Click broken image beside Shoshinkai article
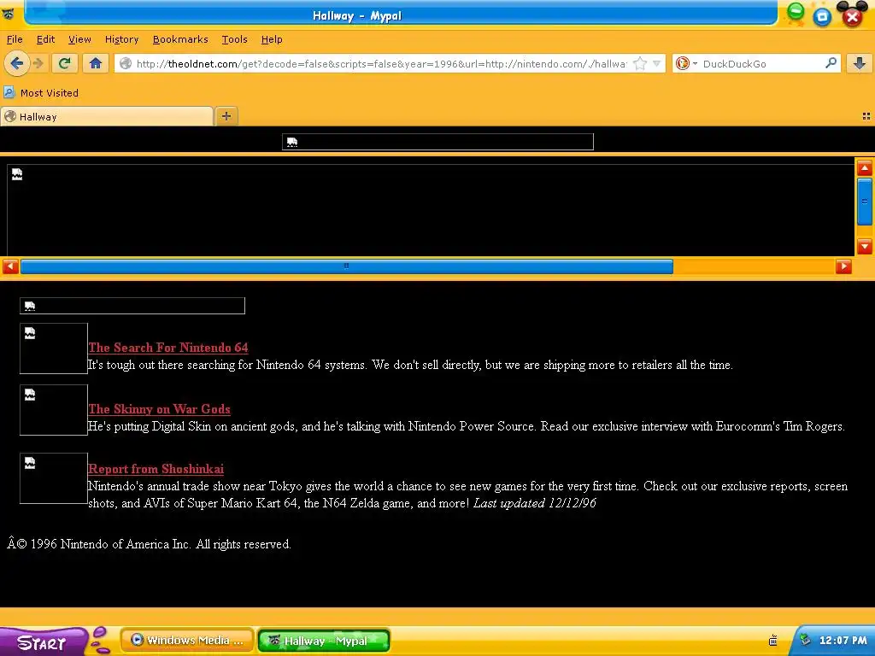875x656 pixels. click(54, 478)
